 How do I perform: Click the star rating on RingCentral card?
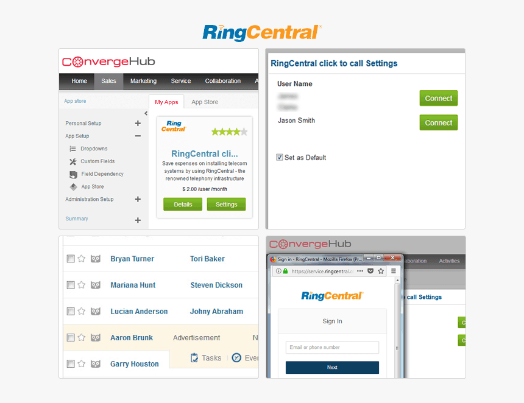point(229,132)
